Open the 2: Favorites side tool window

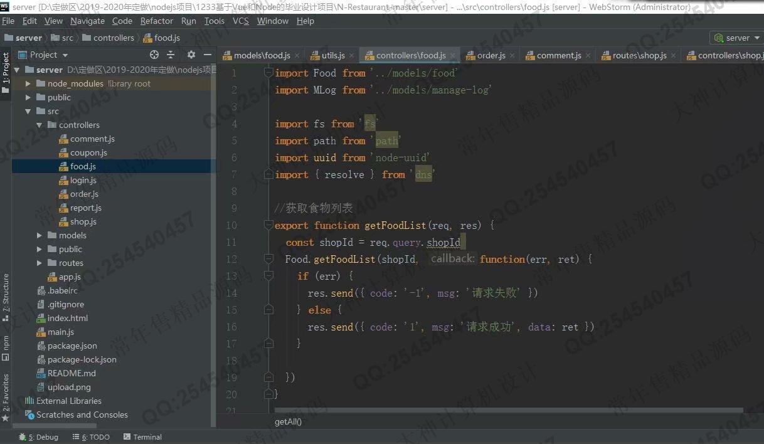6,397
